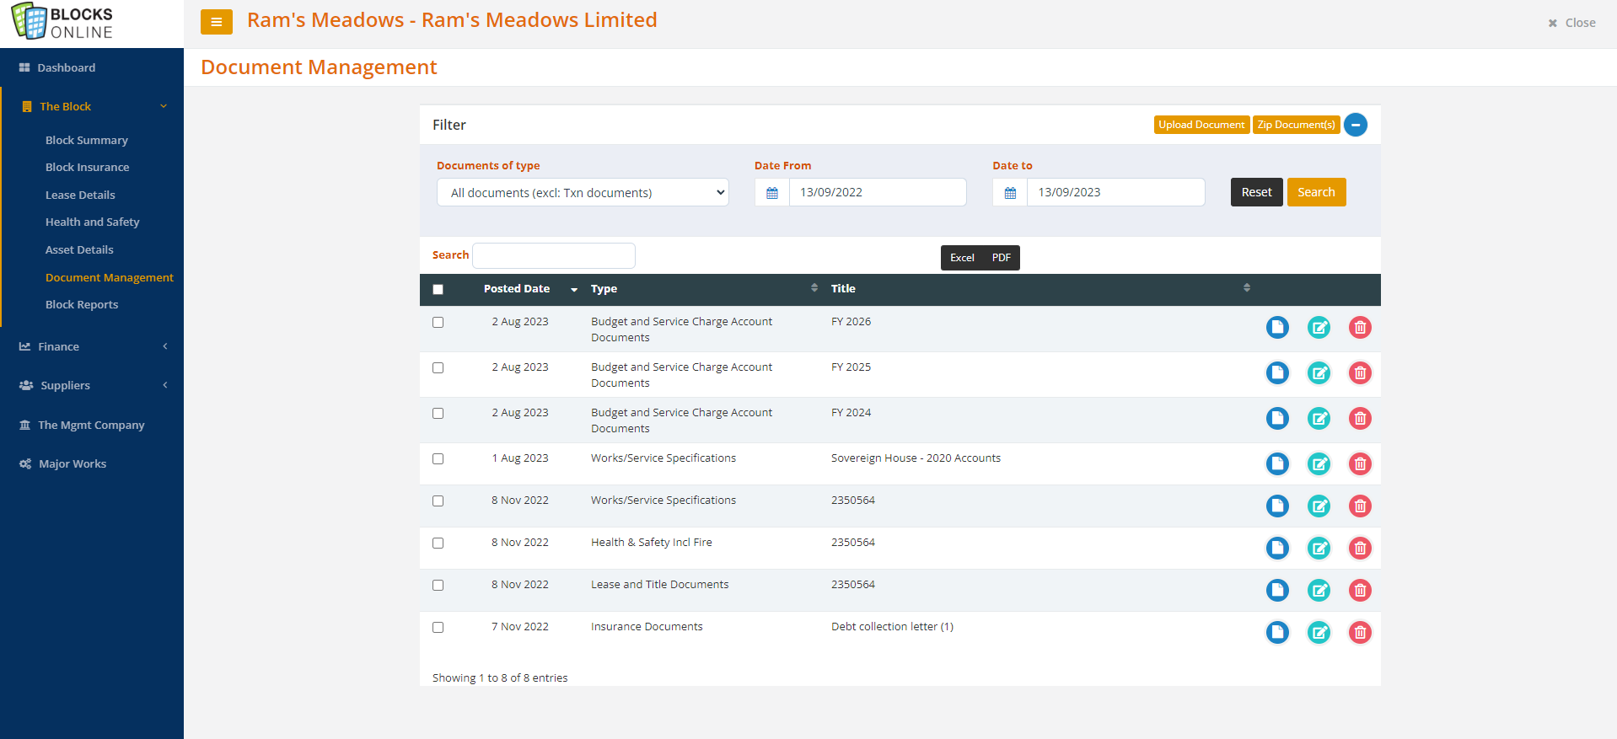Click the Date From input field

pos(878,192)
